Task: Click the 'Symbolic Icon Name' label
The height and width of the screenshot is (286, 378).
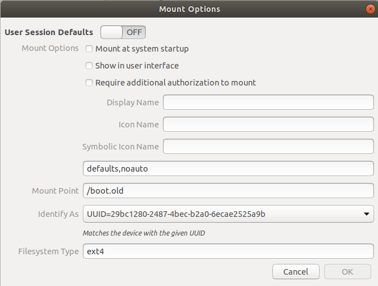Action: click(120, 147)
